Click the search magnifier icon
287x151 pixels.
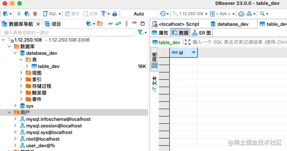tap(262, 14)
